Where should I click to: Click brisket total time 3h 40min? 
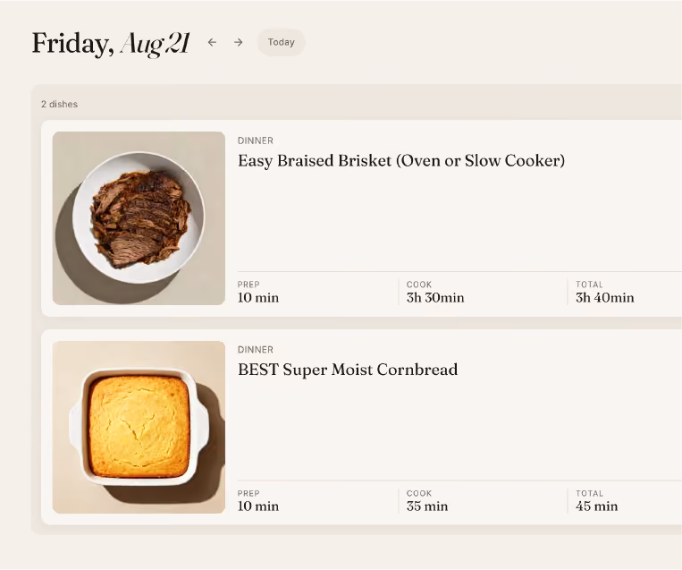(604, 298)
